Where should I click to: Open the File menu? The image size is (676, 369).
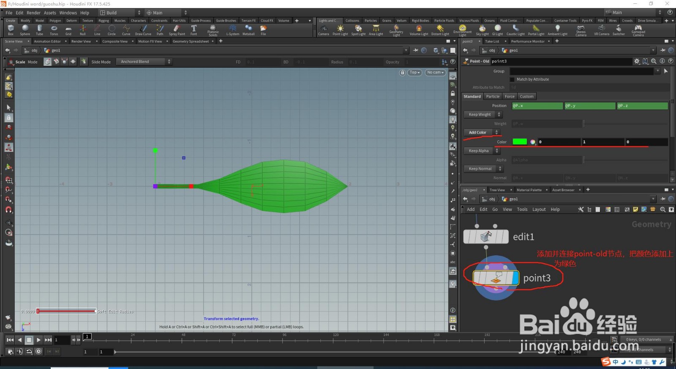(9, 13)
